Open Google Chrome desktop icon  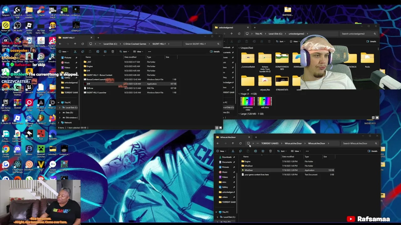coord(6,150)
